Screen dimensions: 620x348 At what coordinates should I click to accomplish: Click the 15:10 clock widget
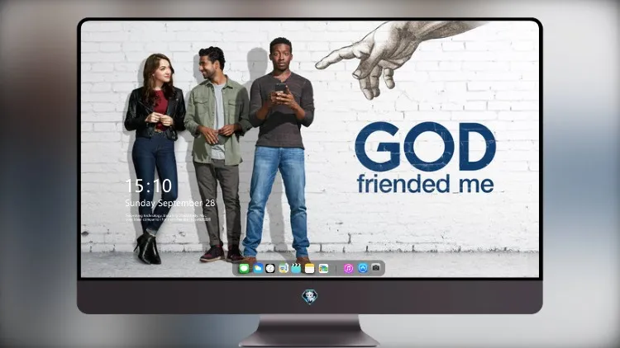pyautogui.click(x=149, y=186)
